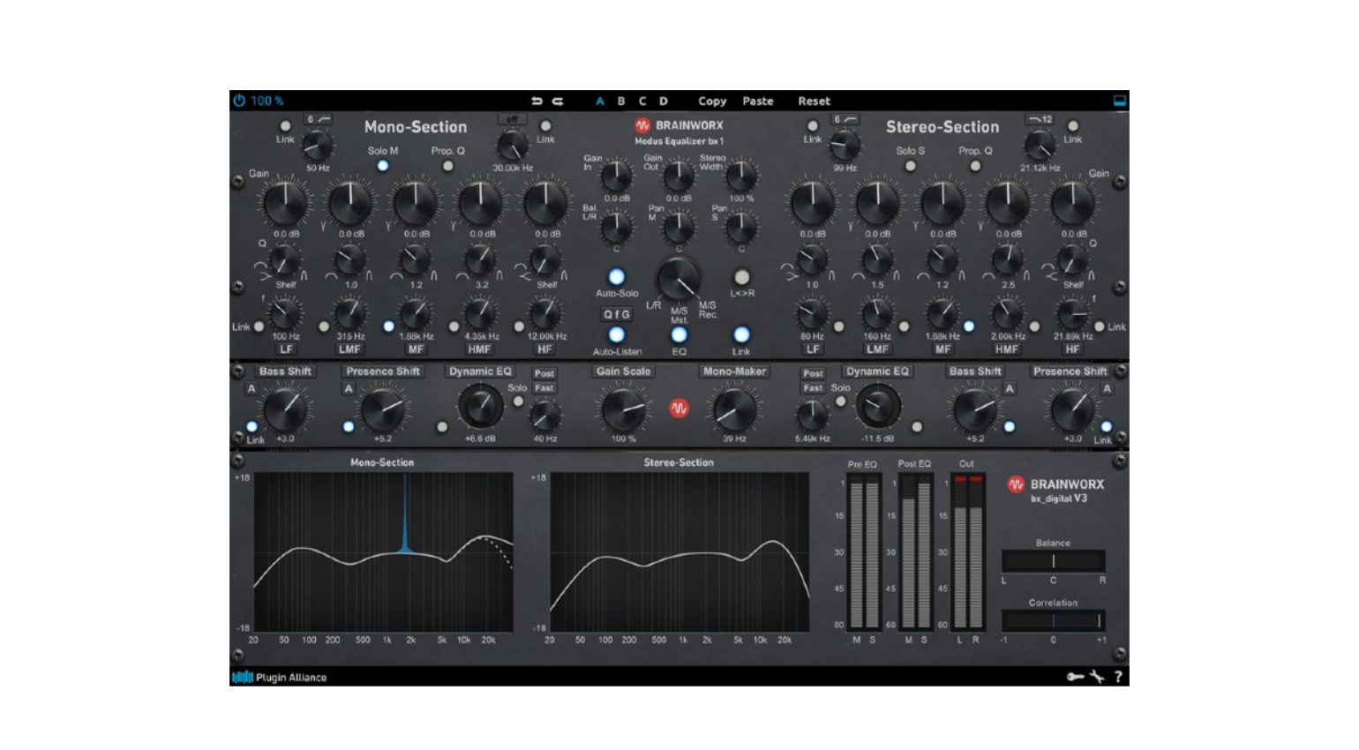Image resolution: width=1359 pixels, height=750 pixels.
Task: Click the Mono-Maker knob
Action: pos(734,409)
